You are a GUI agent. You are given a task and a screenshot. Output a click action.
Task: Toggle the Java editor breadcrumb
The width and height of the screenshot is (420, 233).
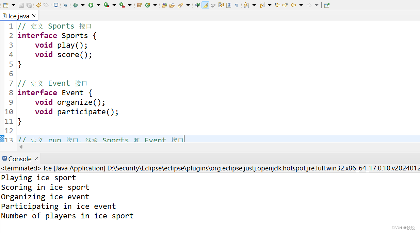coord(197,5)
